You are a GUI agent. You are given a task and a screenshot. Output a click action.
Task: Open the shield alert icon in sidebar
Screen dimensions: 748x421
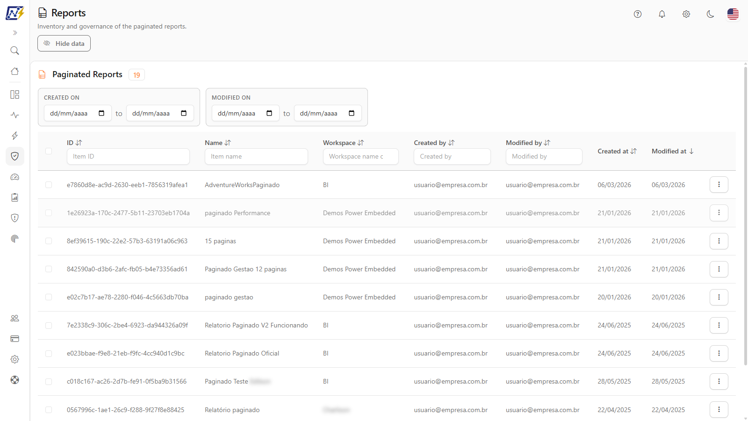point(15,218)
